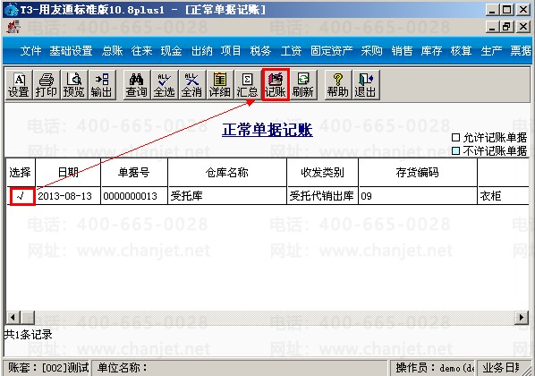Open the 销售 menu
The height and width of the screenshot is (376, 535).
[x=402, y=51]
